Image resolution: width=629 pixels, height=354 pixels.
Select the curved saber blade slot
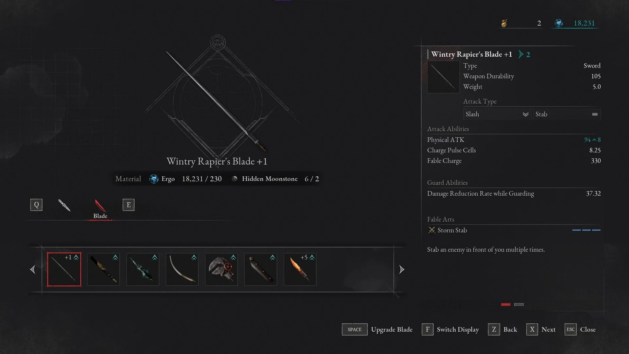coord(182,269)
